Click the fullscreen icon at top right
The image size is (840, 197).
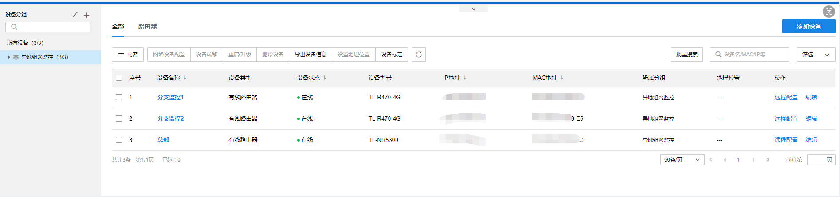coord(828,12)
